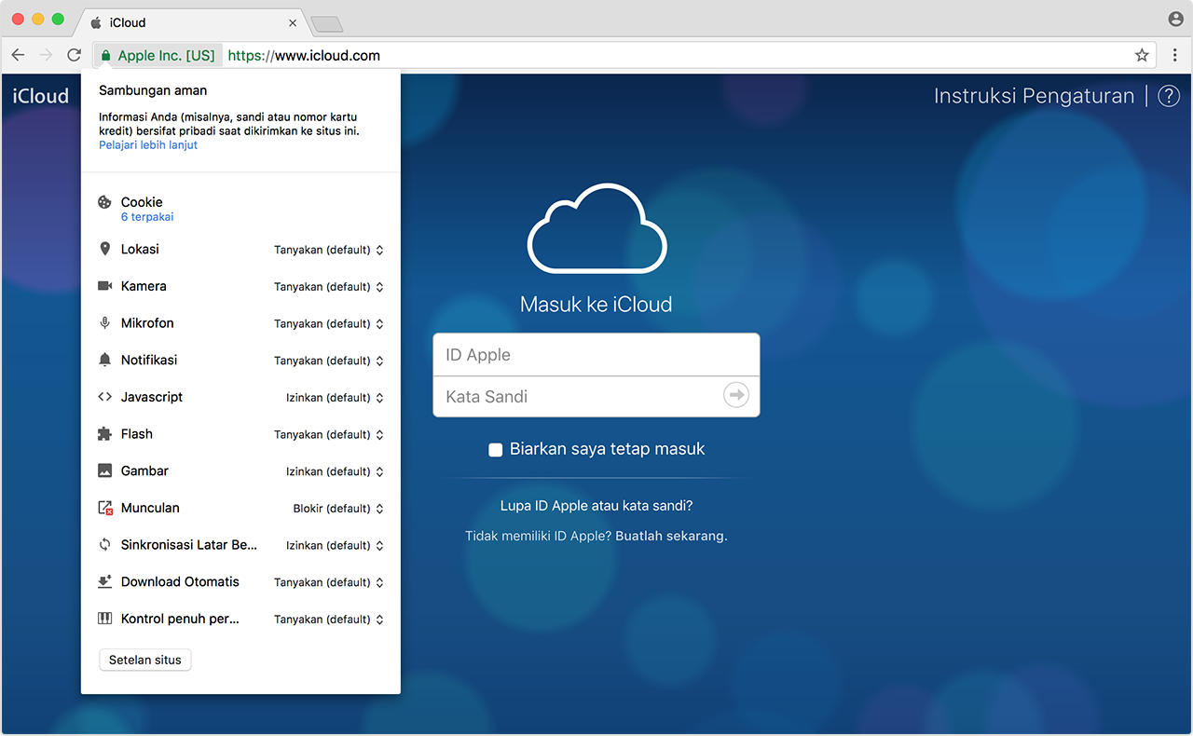1193x736 pixels.
Task: Click the sign-in arrow button
Action: [736, 396]
